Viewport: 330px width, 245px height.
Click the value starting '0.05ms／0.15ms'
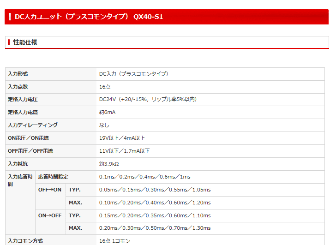tap(155, 190)
